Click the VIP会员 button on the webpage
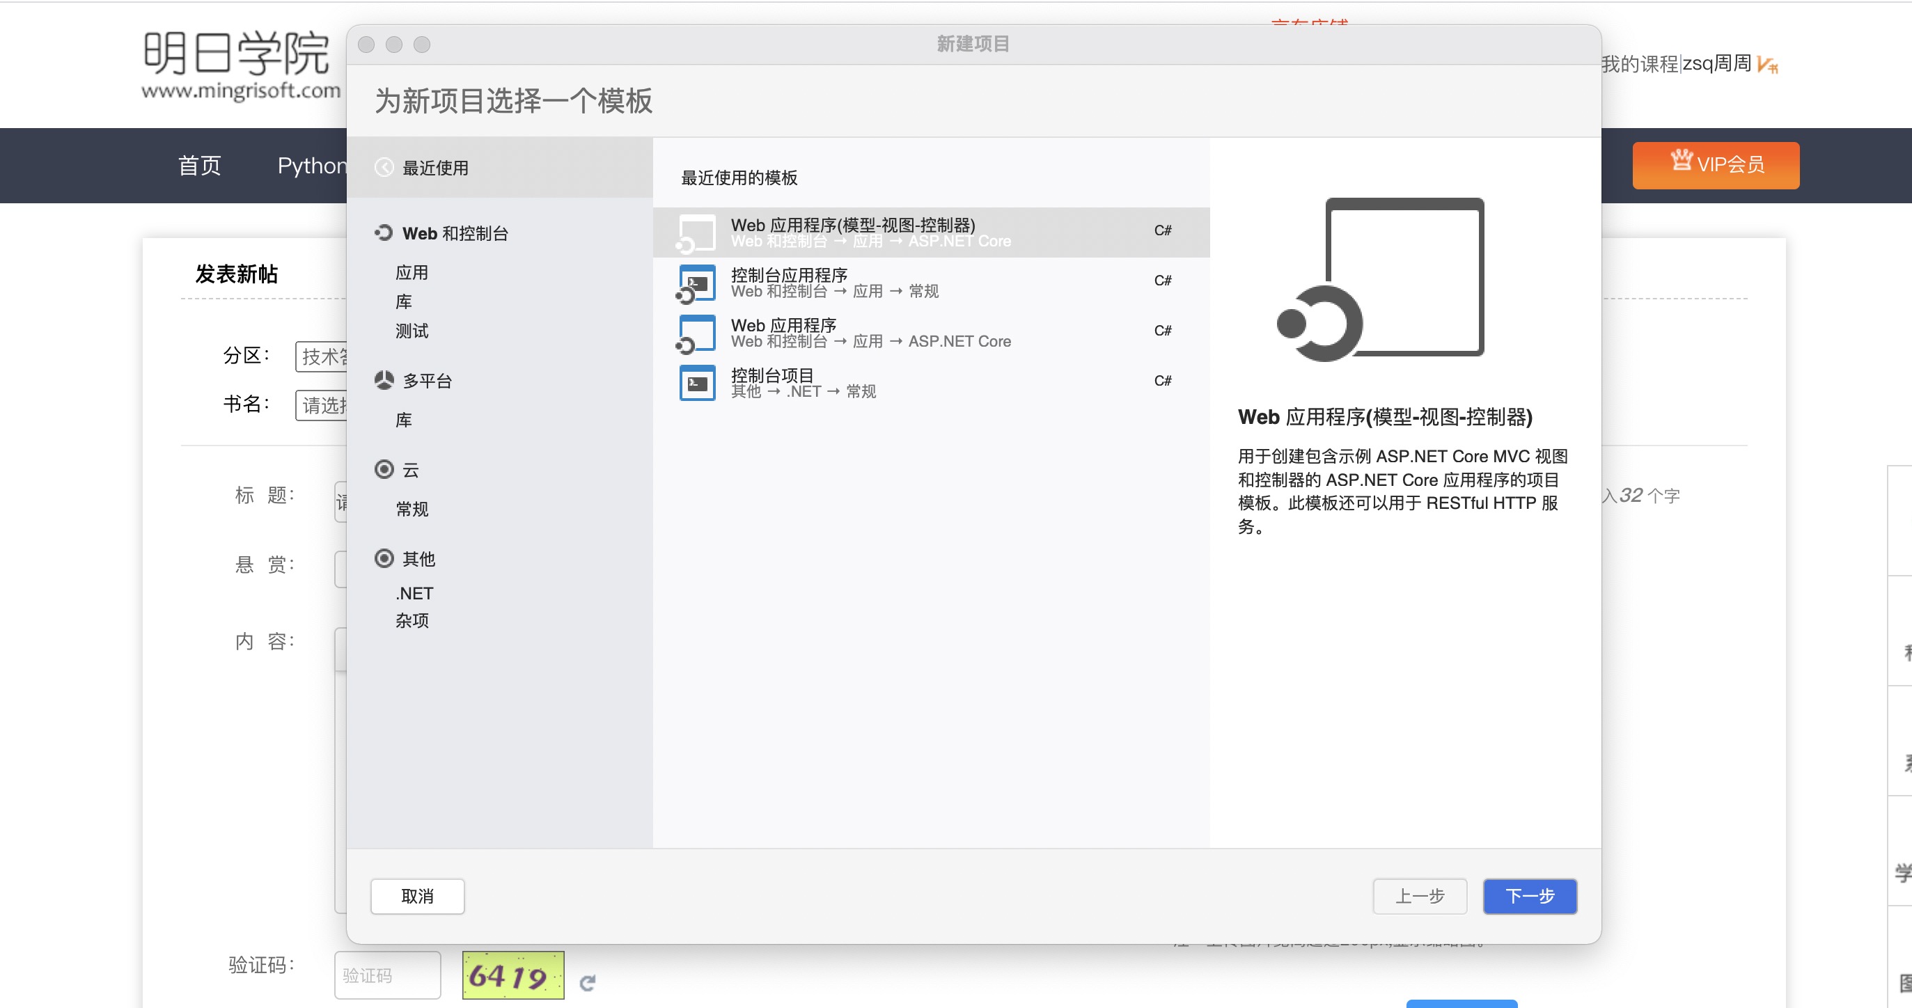This screenshot has height=1008, width=1912. 1716,165
